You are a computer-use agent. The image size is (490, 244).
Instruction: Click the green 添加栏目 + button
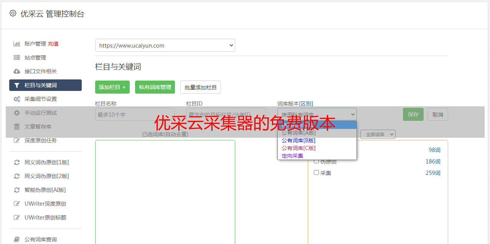(112, 87)
